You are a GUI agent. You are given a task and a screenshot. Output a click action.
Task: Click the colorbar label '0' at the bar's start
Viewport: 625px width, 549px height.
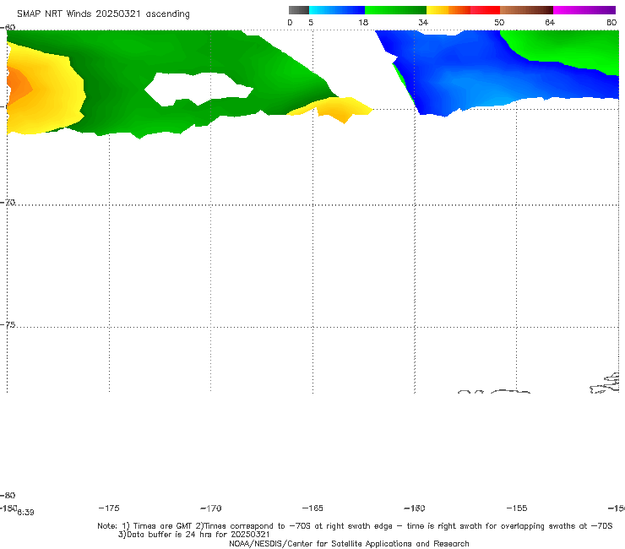point(290,22)
